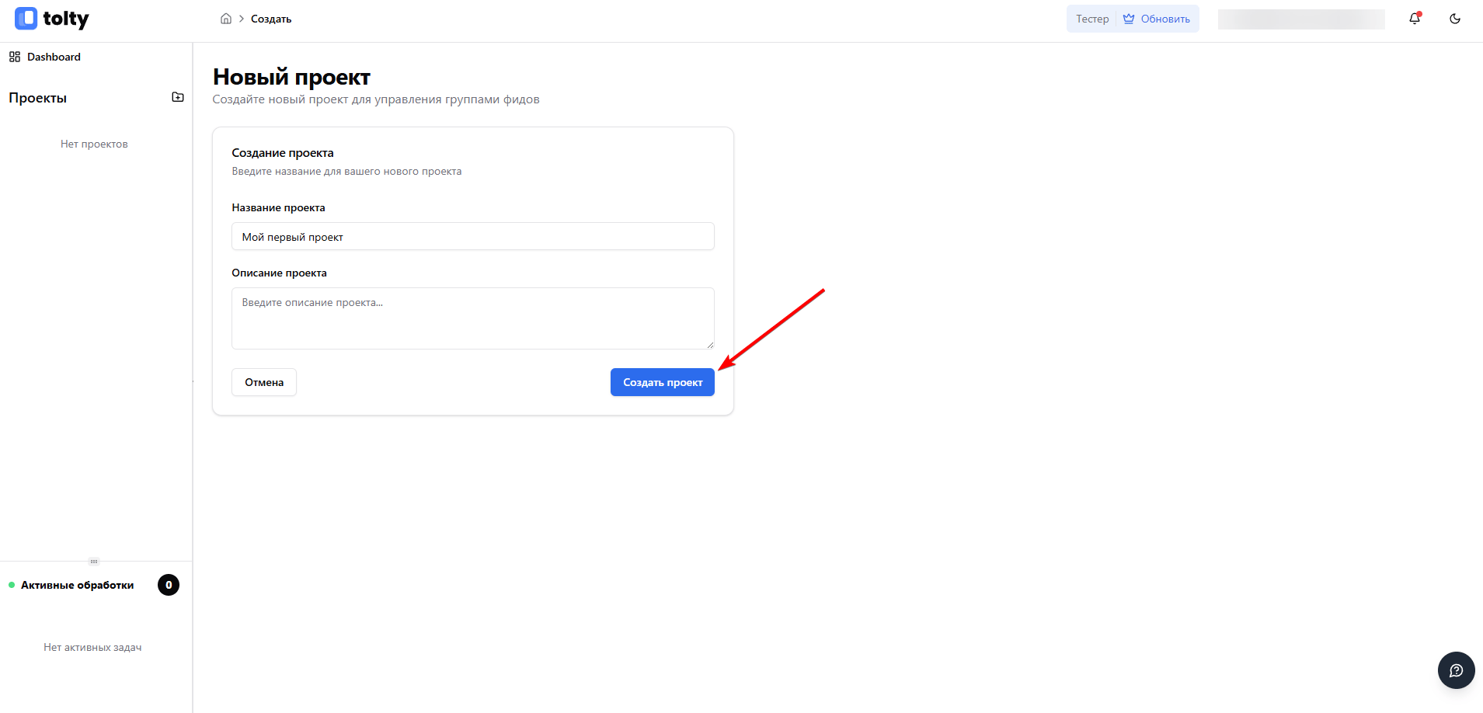This screenshot has width=1483, height=713.
Task: Focus the Название проекта input field
Action: 473,237
